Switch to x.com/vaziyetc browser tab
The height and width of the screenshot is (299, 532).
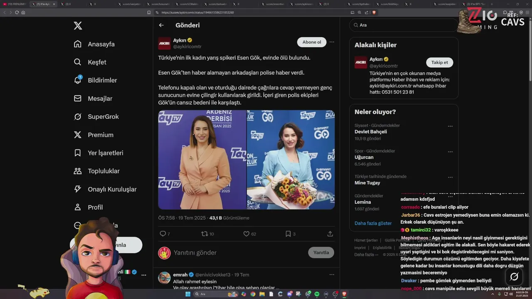(129, 4)
